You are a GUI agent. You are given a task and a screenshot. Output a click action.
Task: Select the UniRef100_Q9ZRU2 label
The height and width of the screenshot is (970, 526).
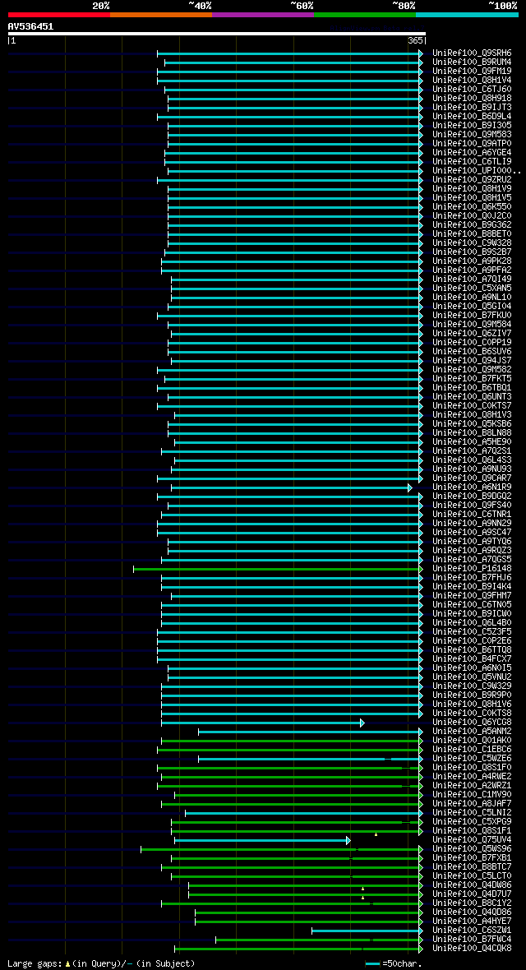tap(472, 180)
